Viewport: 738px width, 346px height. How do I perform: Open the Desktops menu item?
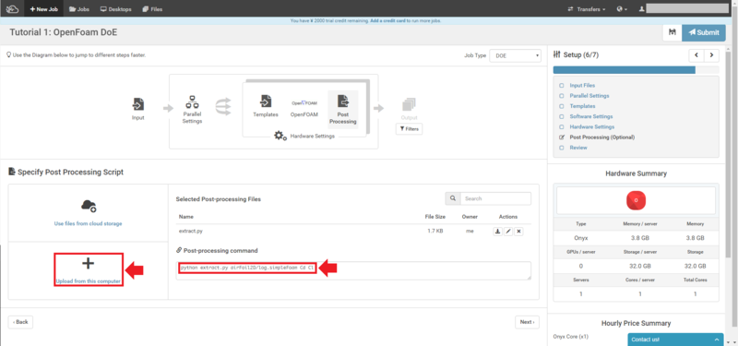point(116,9)
